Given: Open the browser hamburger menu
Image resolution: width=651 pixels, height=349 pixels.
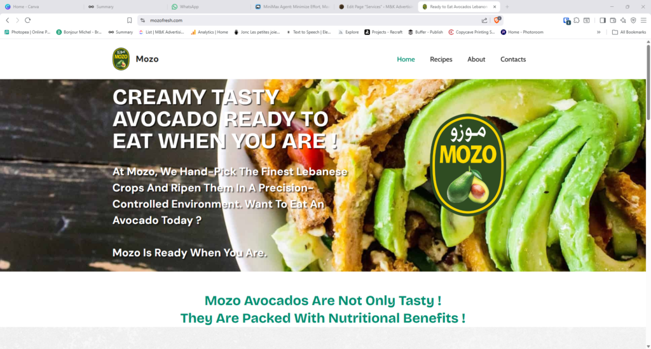Looking at the screenshot, I should 643,20.
